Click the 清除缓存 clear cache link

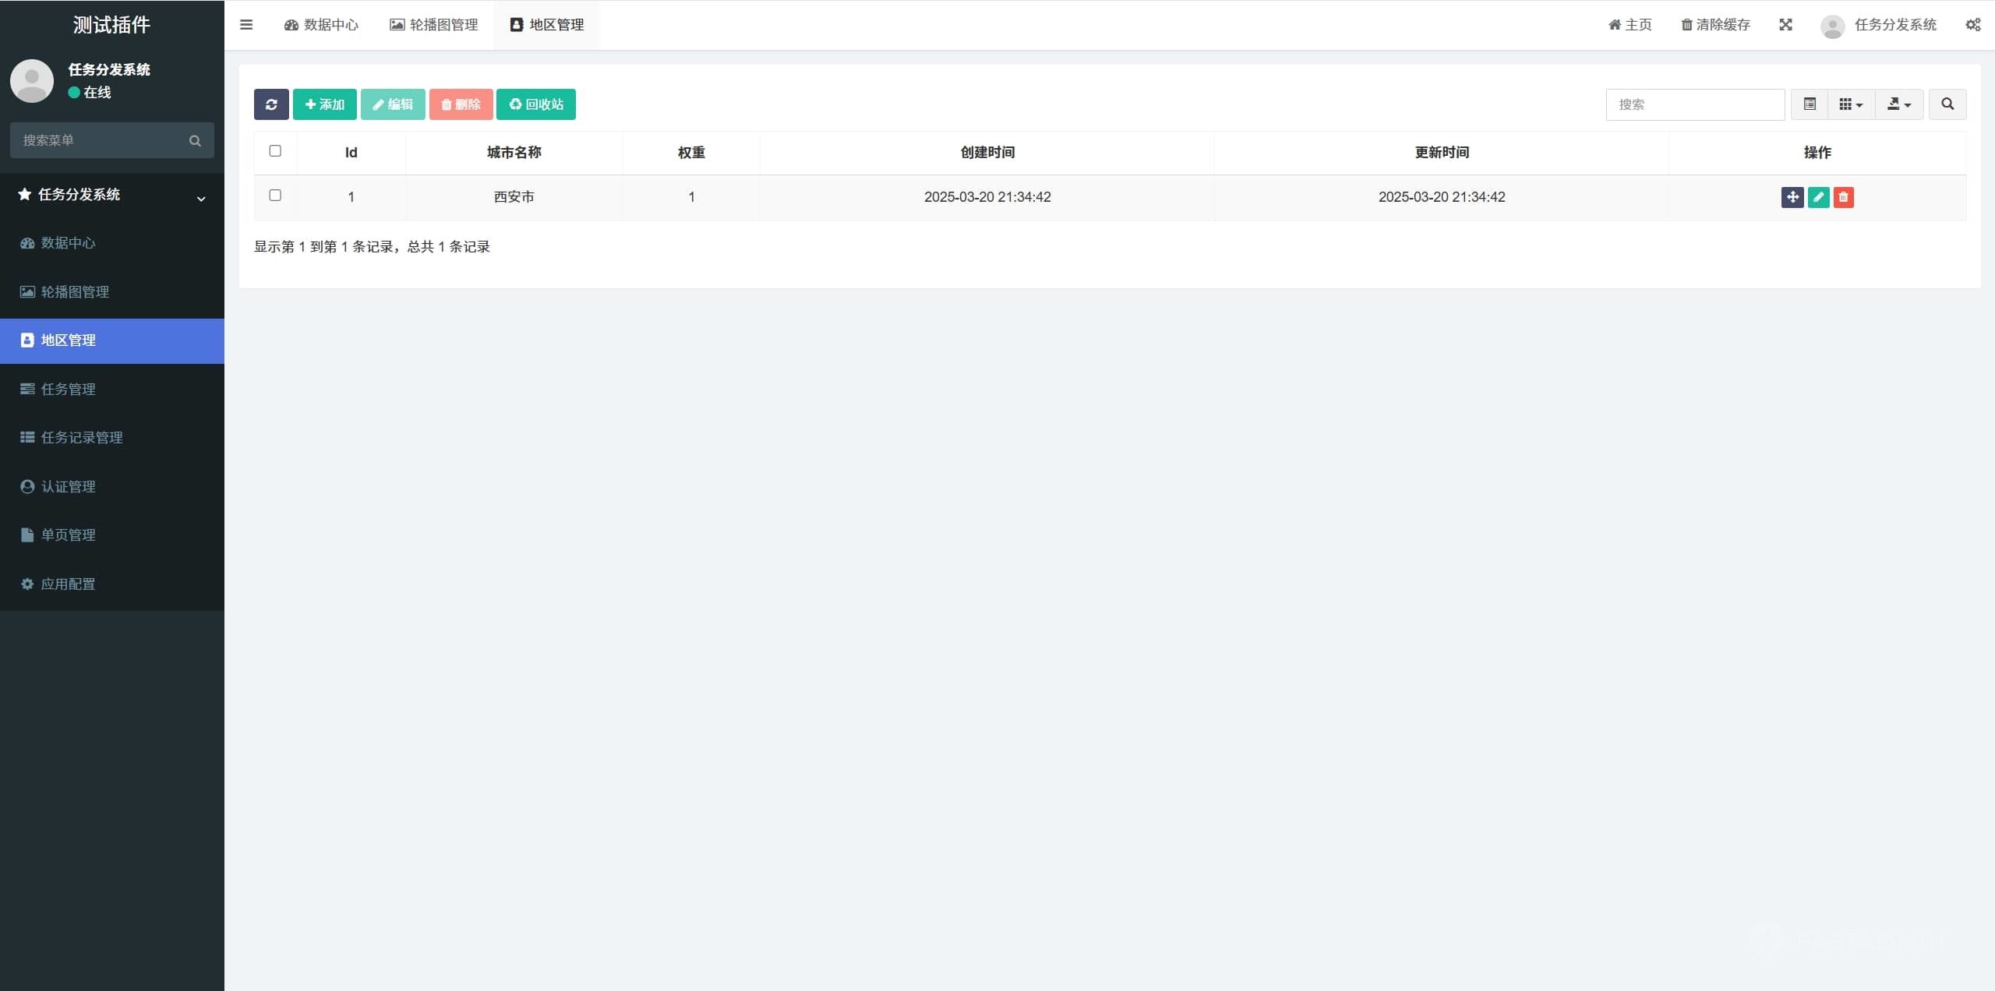1715,25
